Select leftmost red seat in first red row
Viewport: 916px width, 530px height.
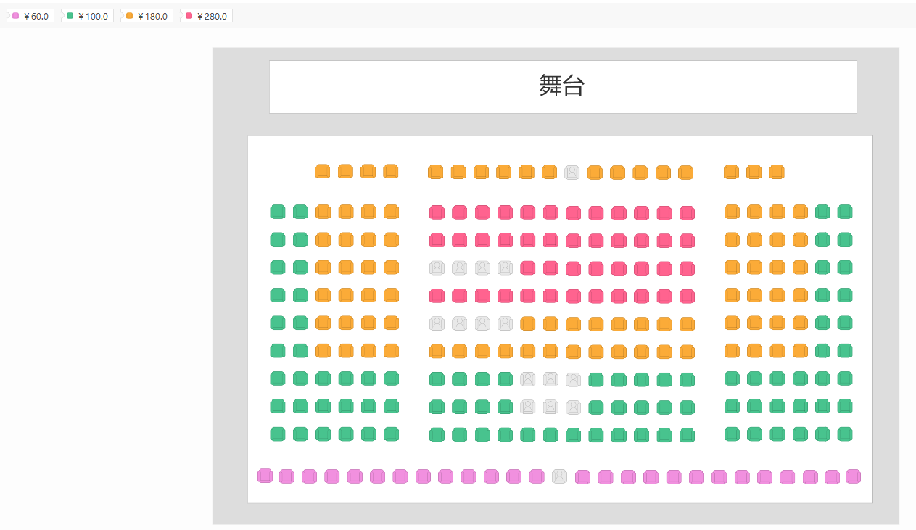click(x=437, y=212)
